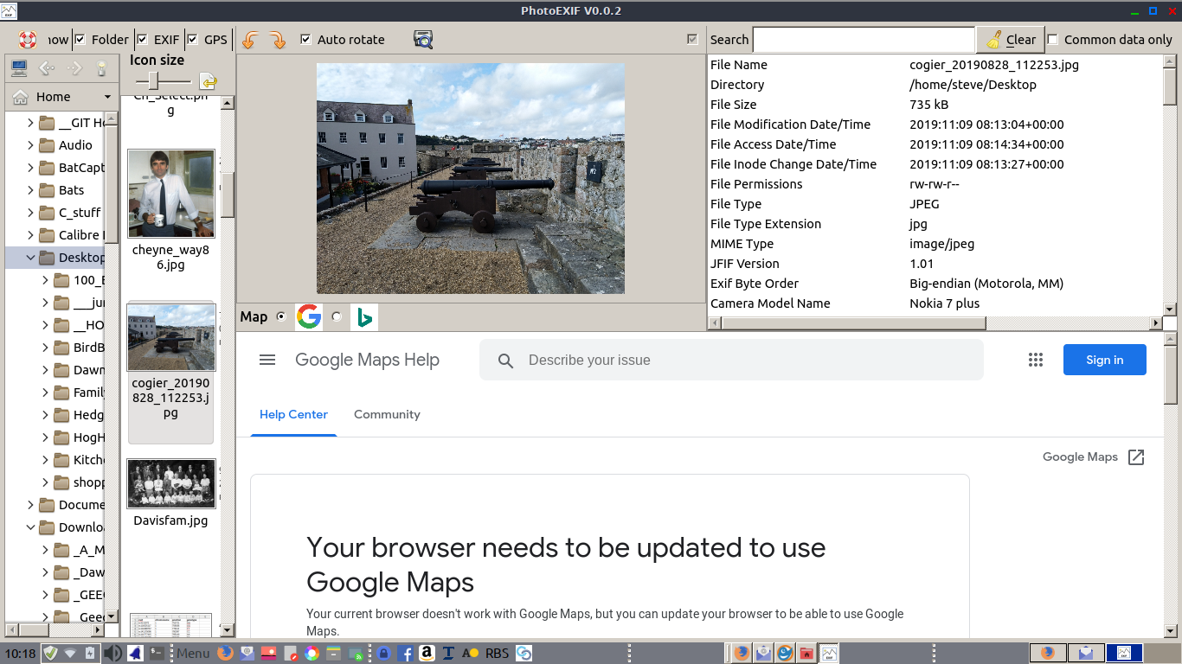
Task: Rotate image right with orange arrow
Action: coord(277,40)
